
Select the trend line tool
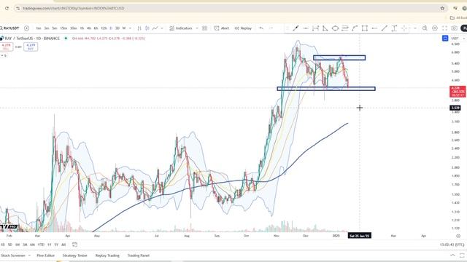[x=385, y=28]
